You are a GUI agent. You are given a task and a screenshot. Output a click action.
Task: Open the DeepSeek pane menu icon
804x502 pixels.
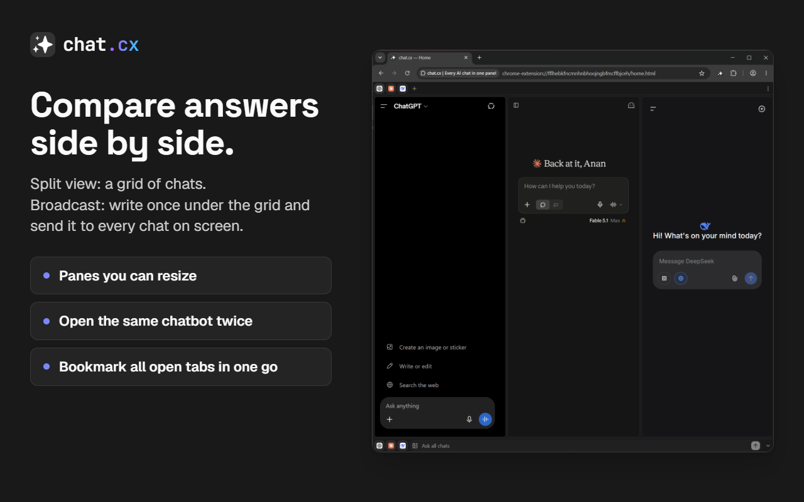click(653, 109)
